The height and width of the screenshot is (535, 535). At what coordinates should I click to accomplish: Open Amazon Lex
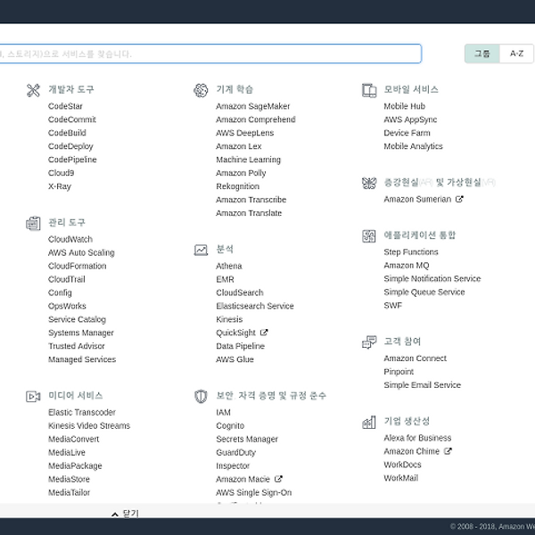click(238, 146)
